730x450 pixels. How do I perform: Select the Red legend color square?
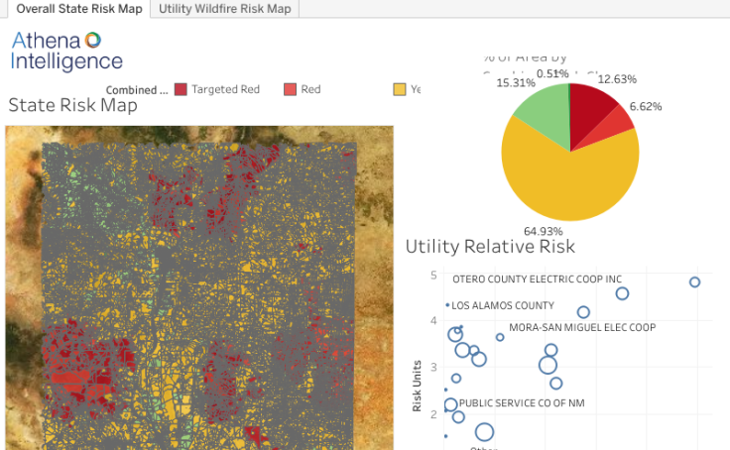(291, 89)
